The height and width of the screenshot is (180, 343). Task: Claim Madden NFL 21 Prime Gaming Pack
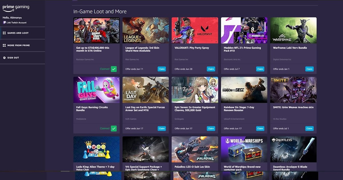pos(260,69)
